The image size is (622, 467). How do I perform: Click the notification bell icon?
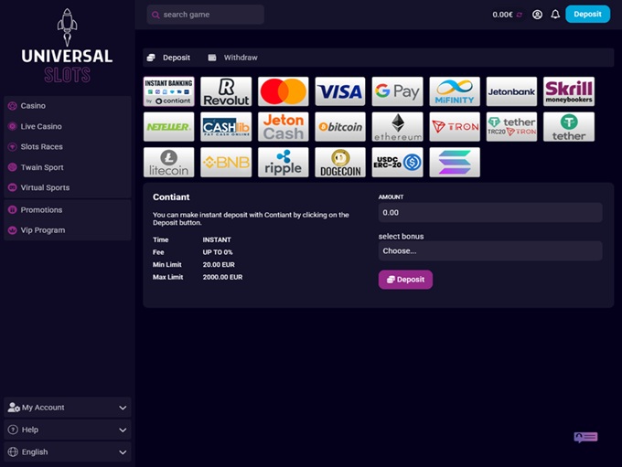click(x=554, y=15)
